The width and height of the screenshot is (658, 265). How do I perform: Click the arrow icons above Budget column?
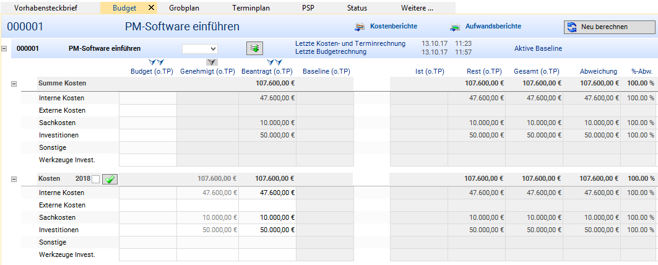tap(156, 63)
